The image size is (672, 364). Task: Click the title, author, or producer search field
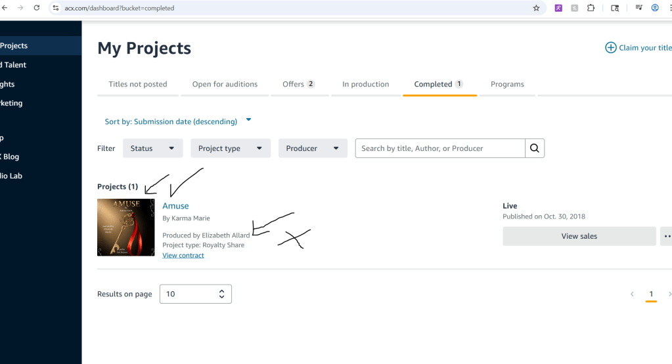point(440,148)
